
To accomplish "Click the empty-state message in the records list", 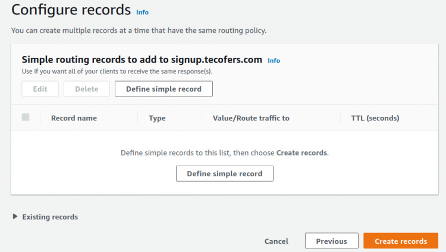I will (x=224, y=153).
